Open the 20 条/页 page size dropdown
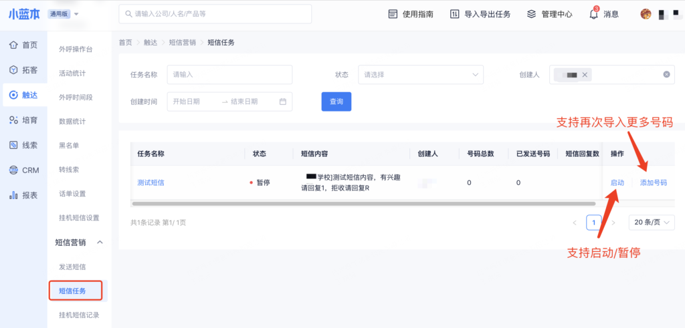685x328 pixels. (652, 222)
